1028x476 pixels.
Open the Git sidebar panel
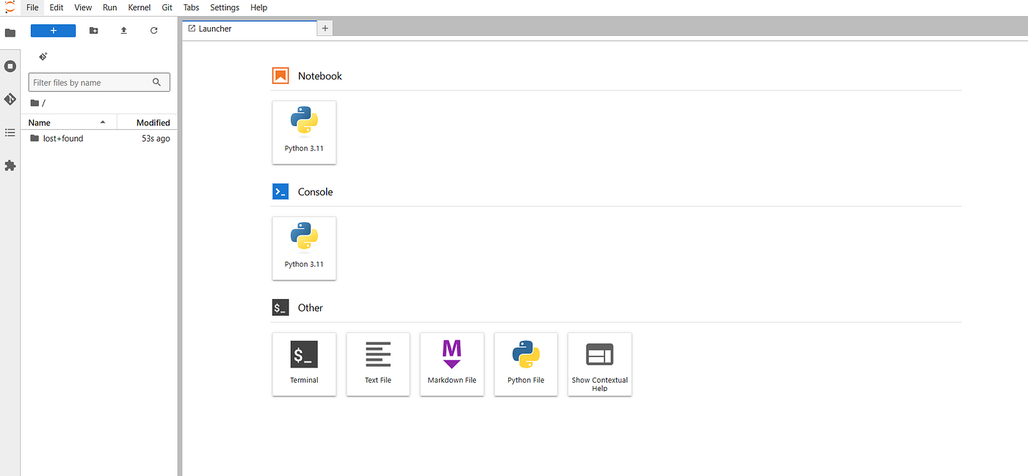[x=10, y=99]
